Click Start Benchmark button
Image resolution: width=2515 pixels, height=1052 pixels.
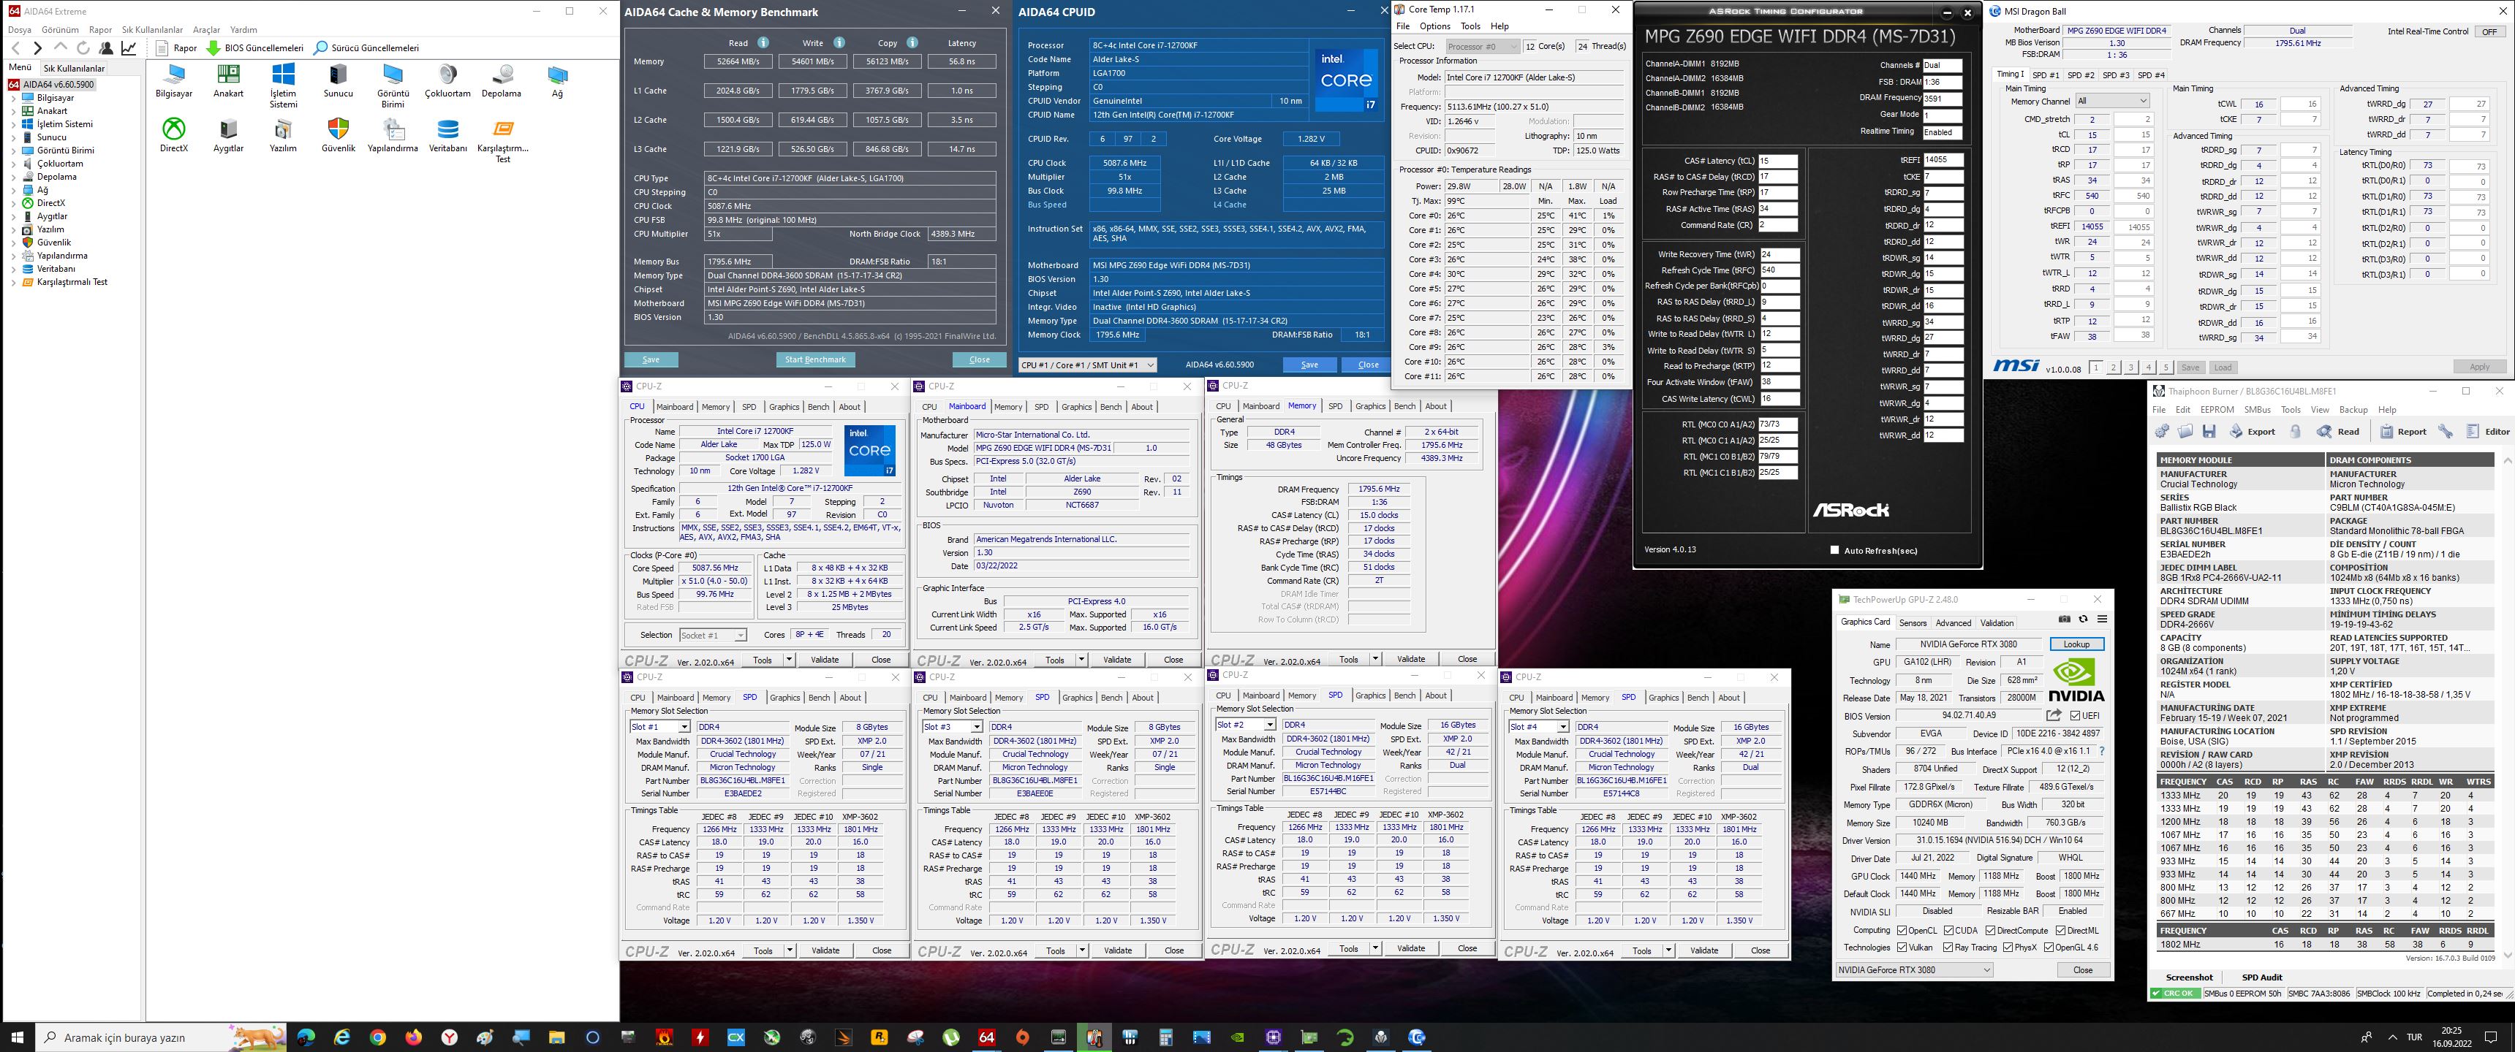tap(815, 359)
